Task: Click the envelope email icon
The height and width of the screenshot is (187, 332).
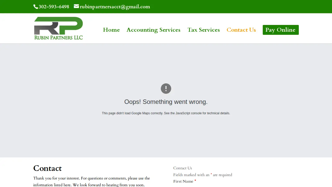Action: point(76,6)
